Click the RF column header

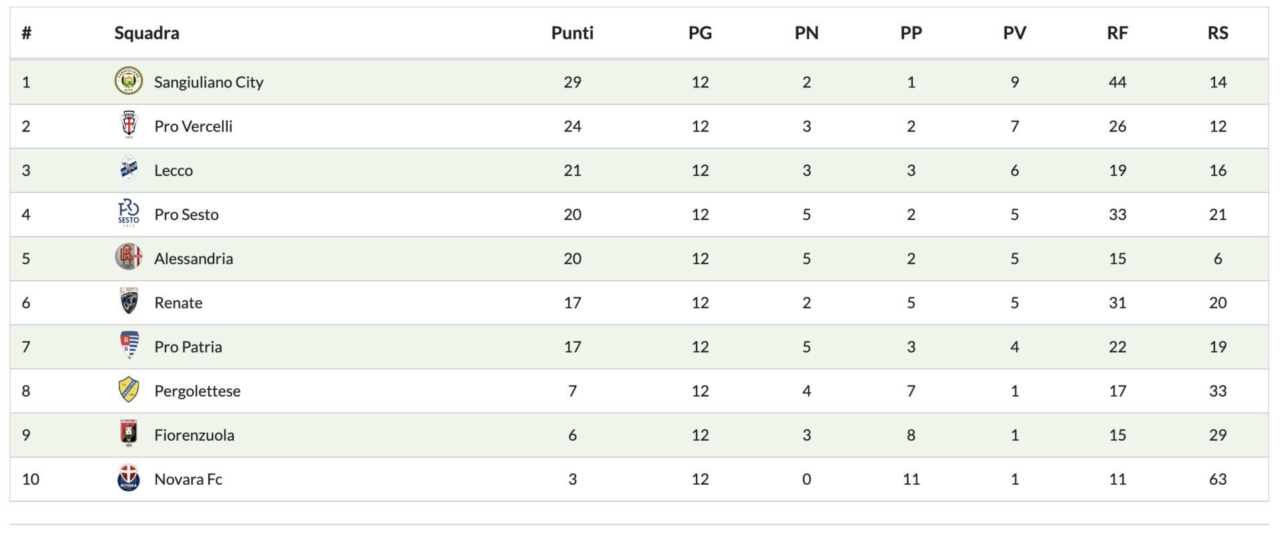click(x=1117, y=33)
